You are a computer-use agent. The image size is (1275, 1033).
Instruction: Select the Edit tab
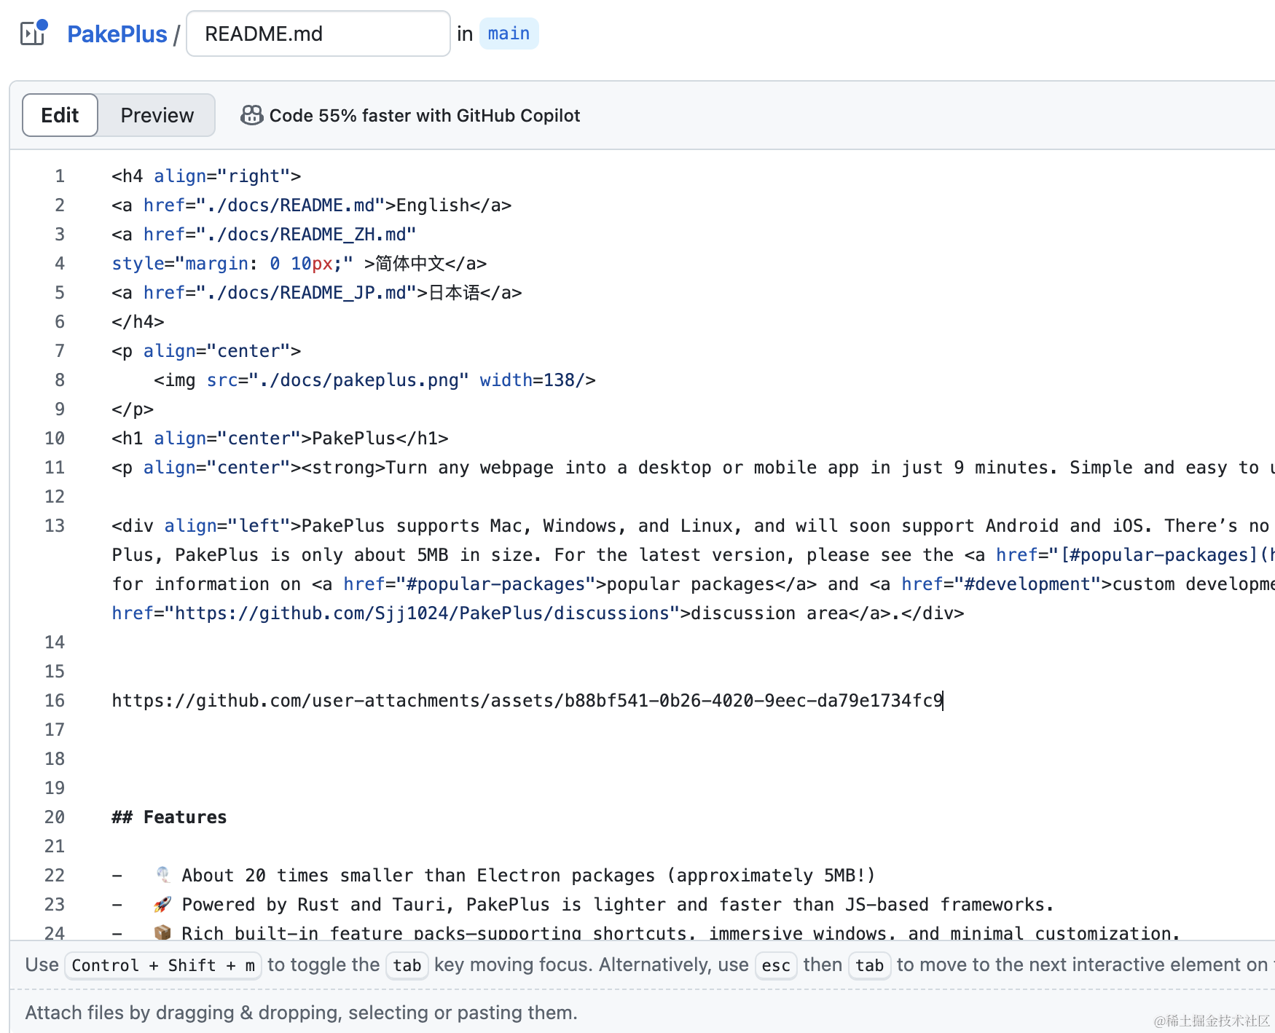click(x=60, y=115)
